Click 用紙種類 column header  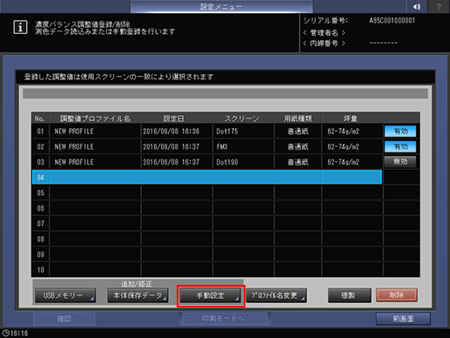[298, 118]
